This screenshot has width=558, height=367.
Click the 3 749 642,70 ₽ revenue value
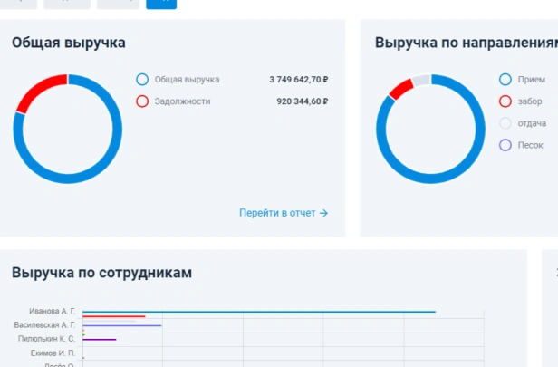(x=298, y=80)
